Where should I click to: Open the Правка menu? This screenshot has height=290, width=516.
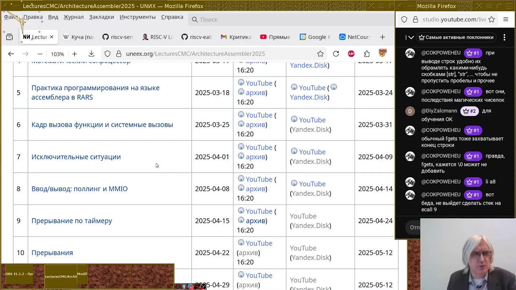[33, 17]
